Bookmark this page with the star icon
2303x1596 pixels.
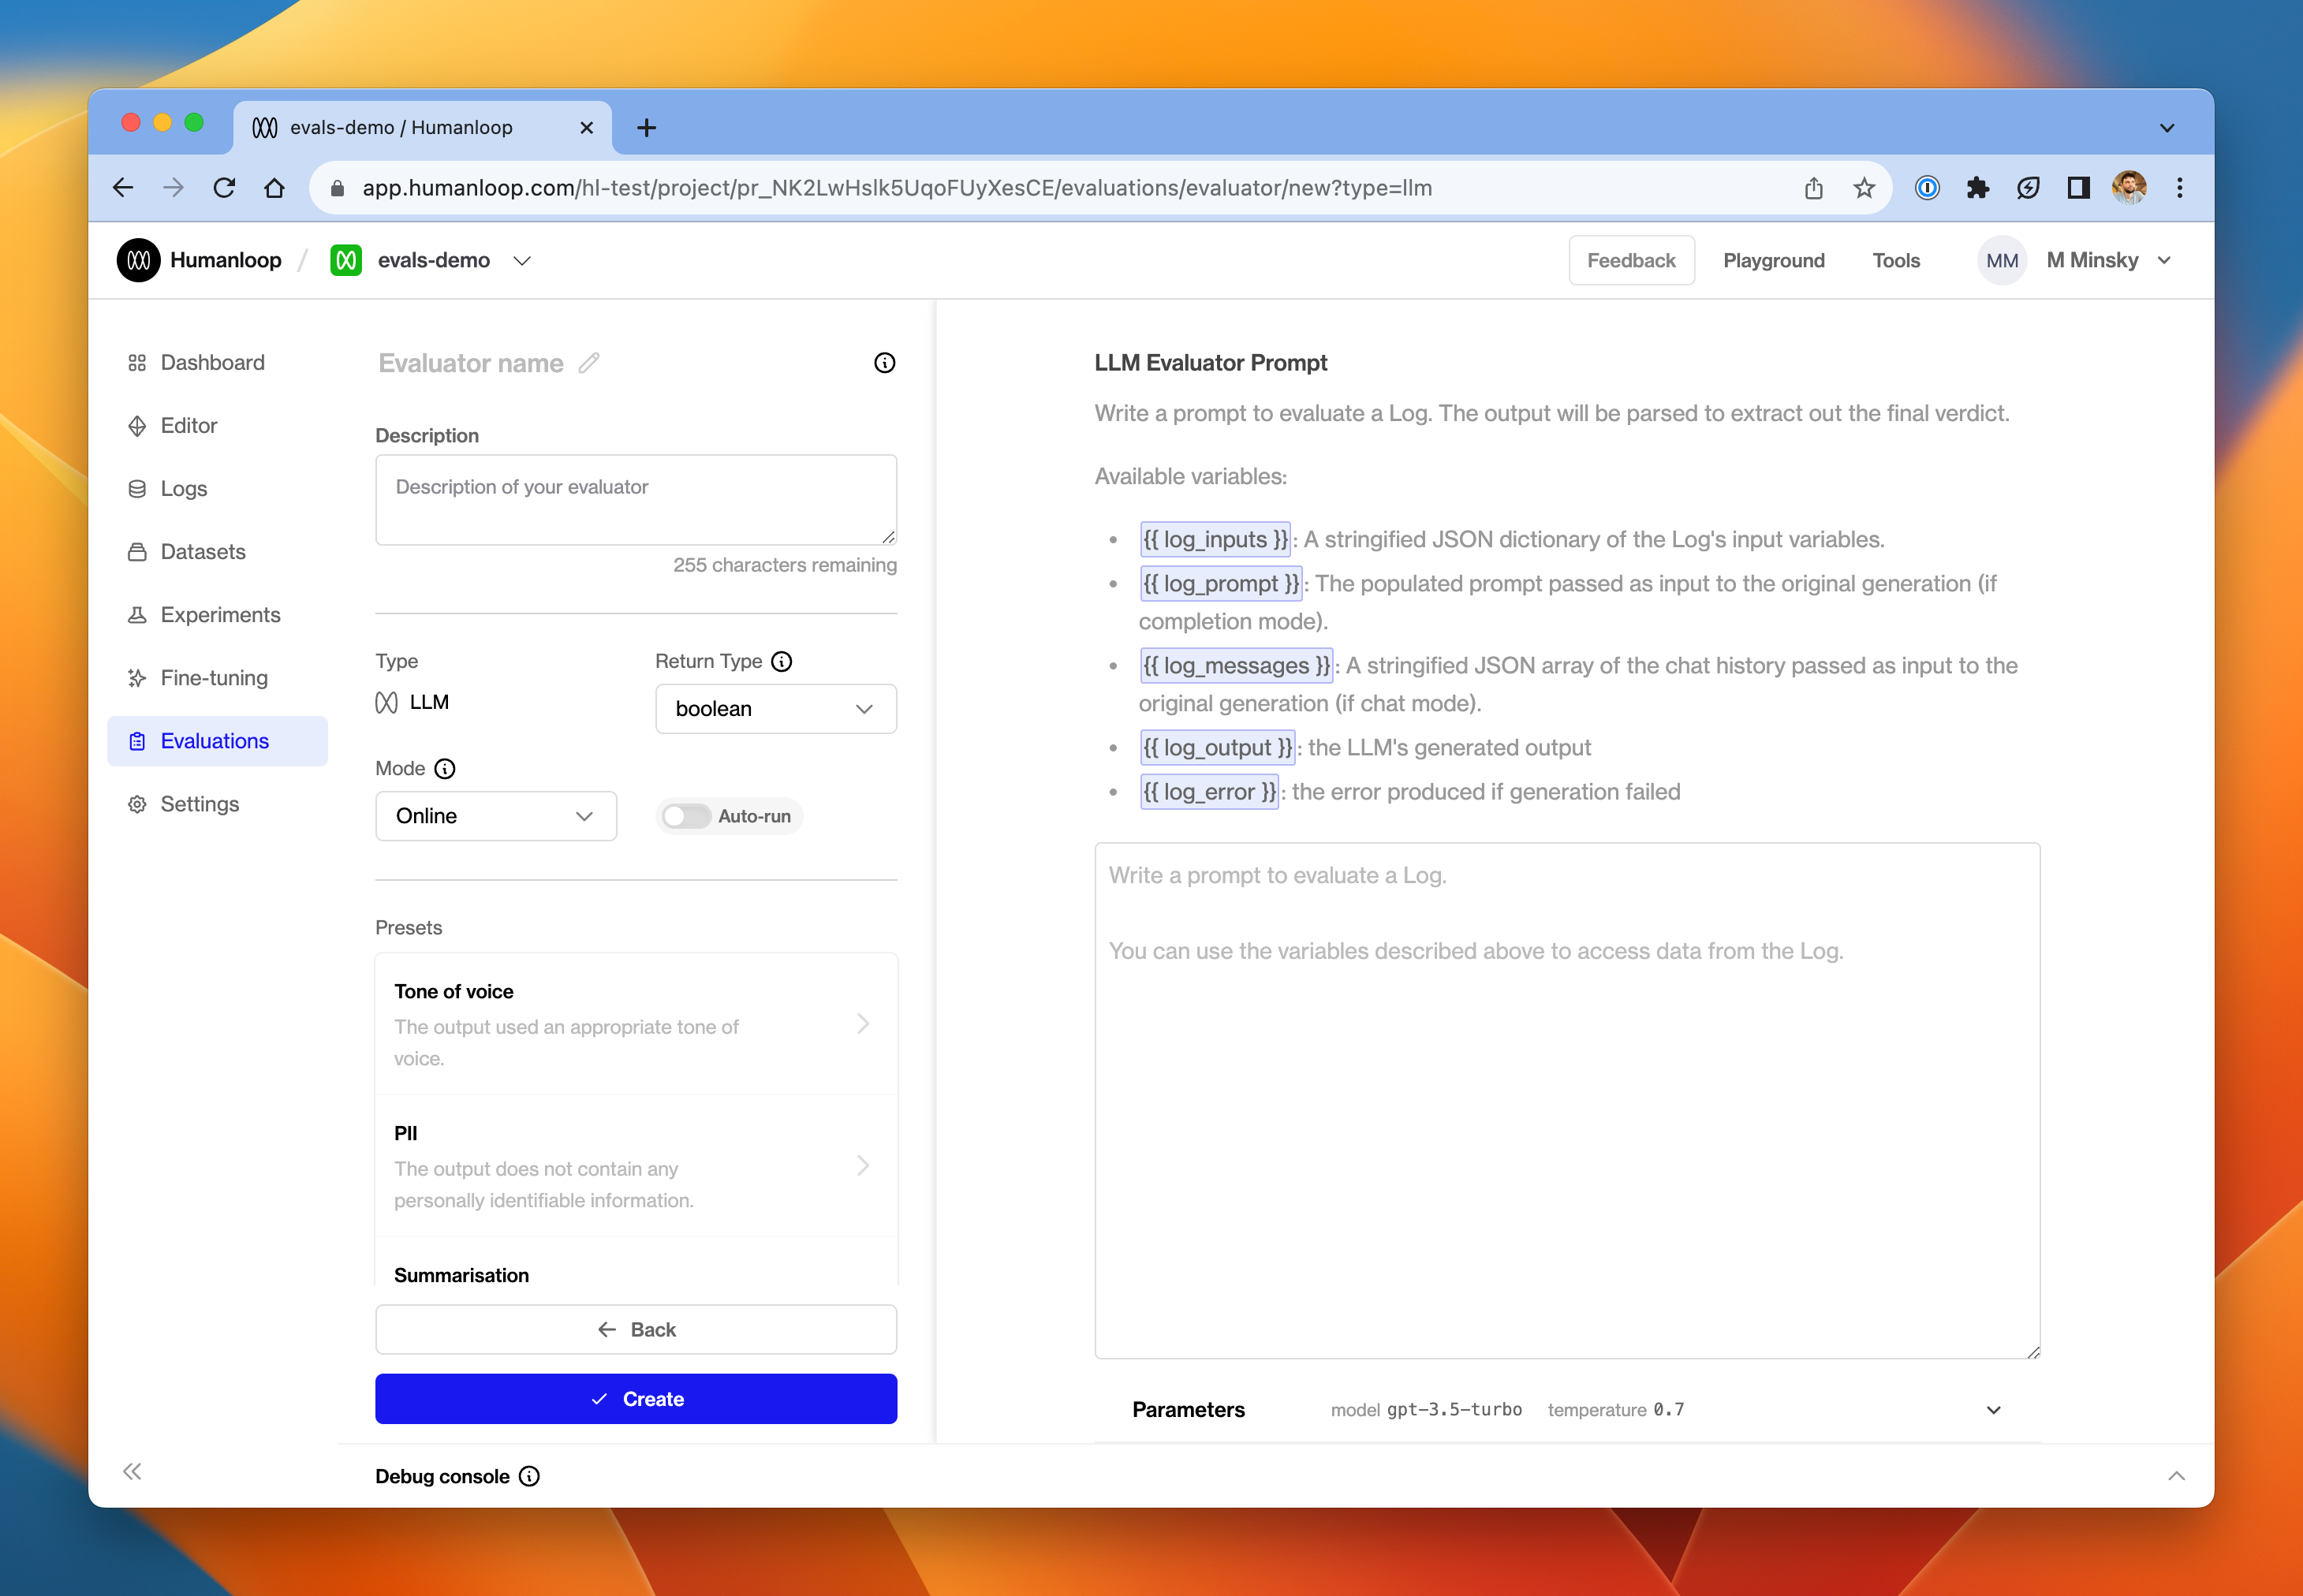1864,188
